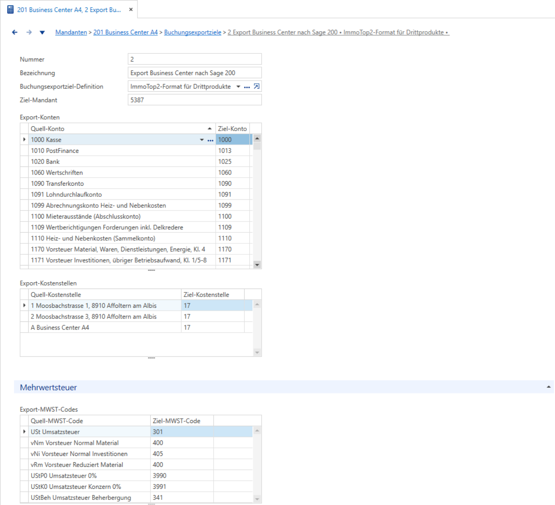Screen dimensions: 555x505
Task: Select the UStP0 Umsatzsteuer 0% row
Action: (136, 476)
